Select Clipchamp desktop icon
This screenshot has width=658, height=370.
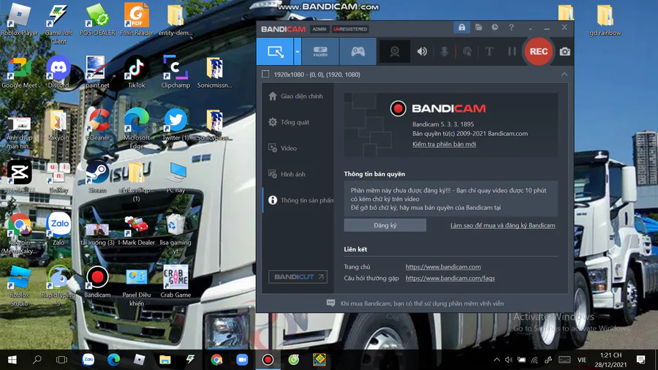click(175, 72)
